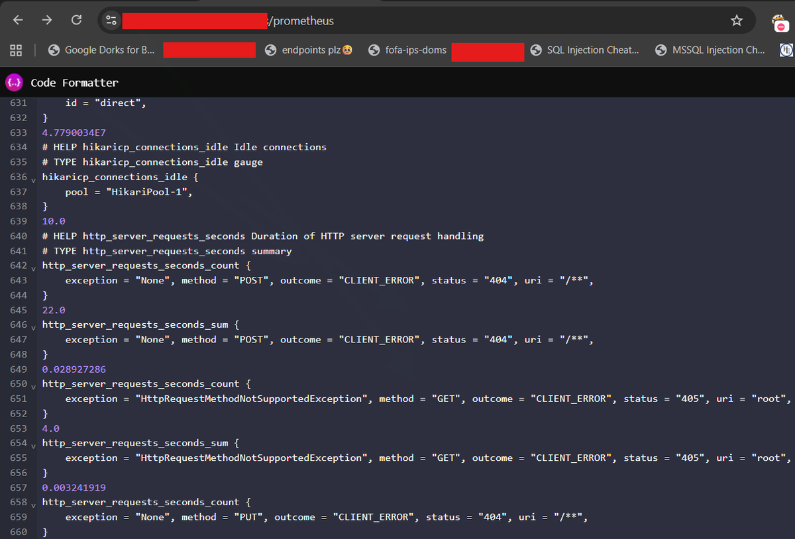
Task: Open the endpoints plz bookmark
Action: (x=309, y=50)
